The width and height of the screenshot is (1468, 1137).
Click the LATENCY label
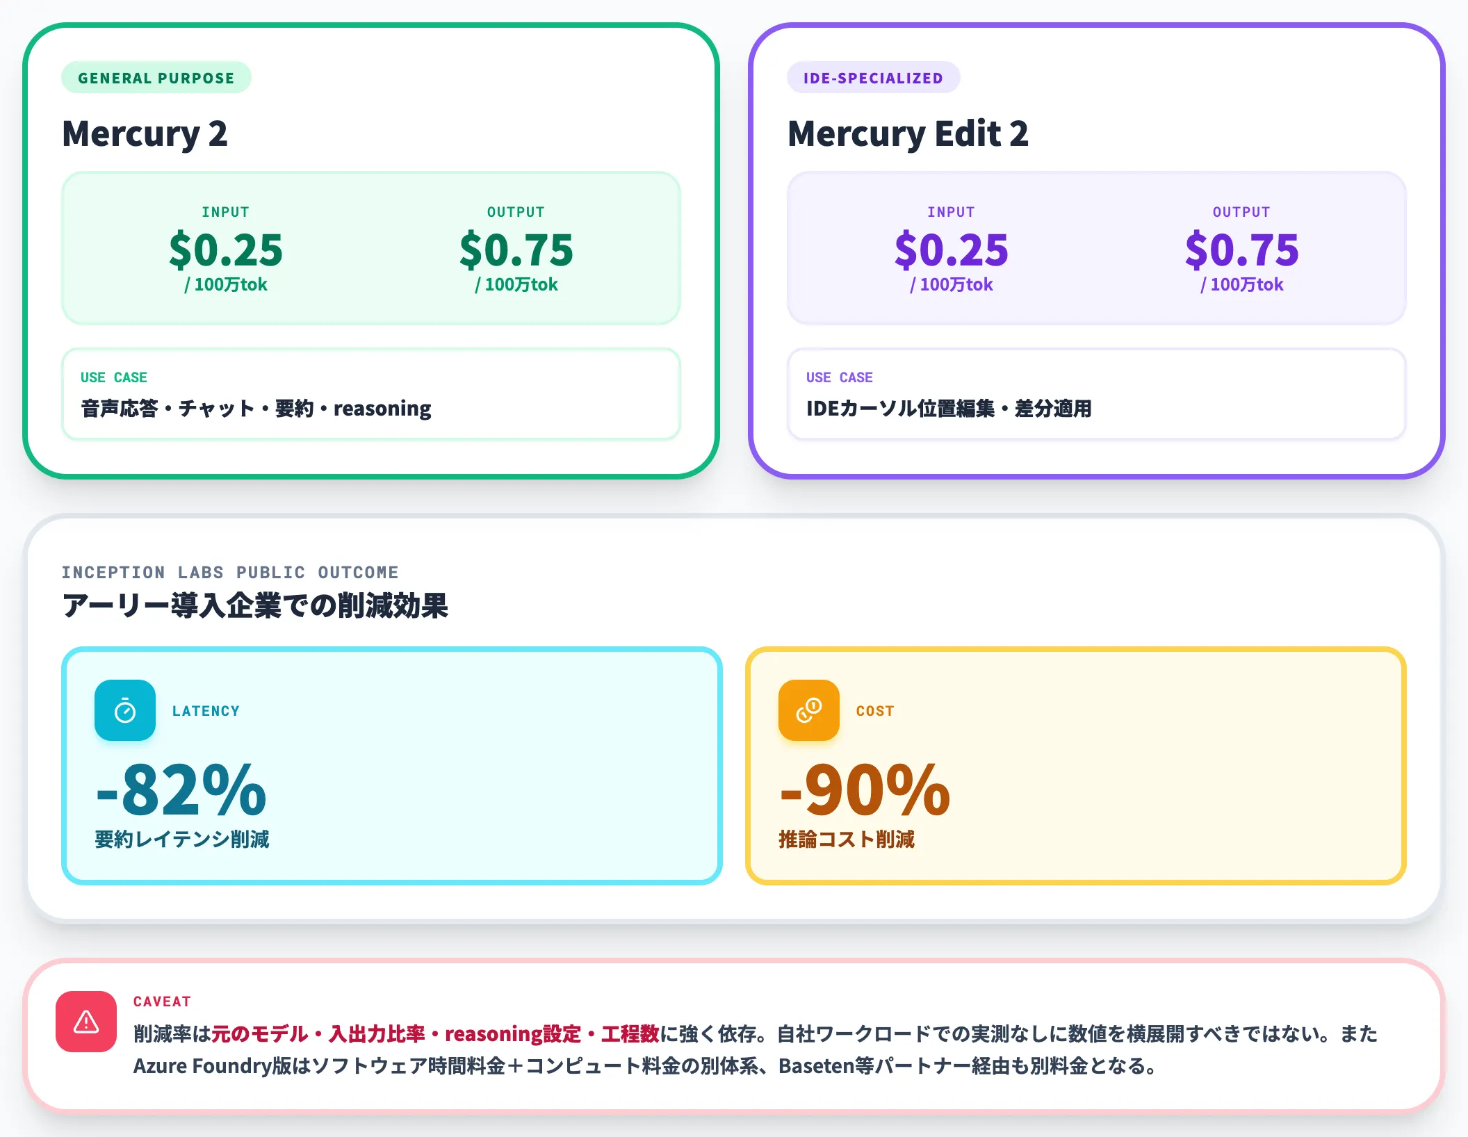[x=206, y=711]
